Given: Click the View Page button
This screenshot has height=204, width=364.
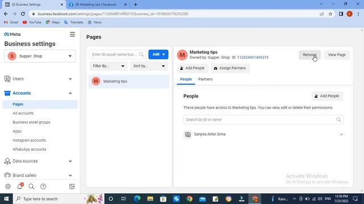Looking at the screenshot, I should [x=337, y=55].
